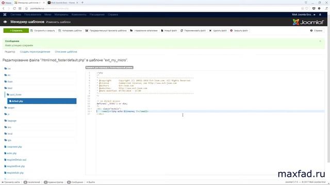Click the page scrollbar on right edge

329,88
